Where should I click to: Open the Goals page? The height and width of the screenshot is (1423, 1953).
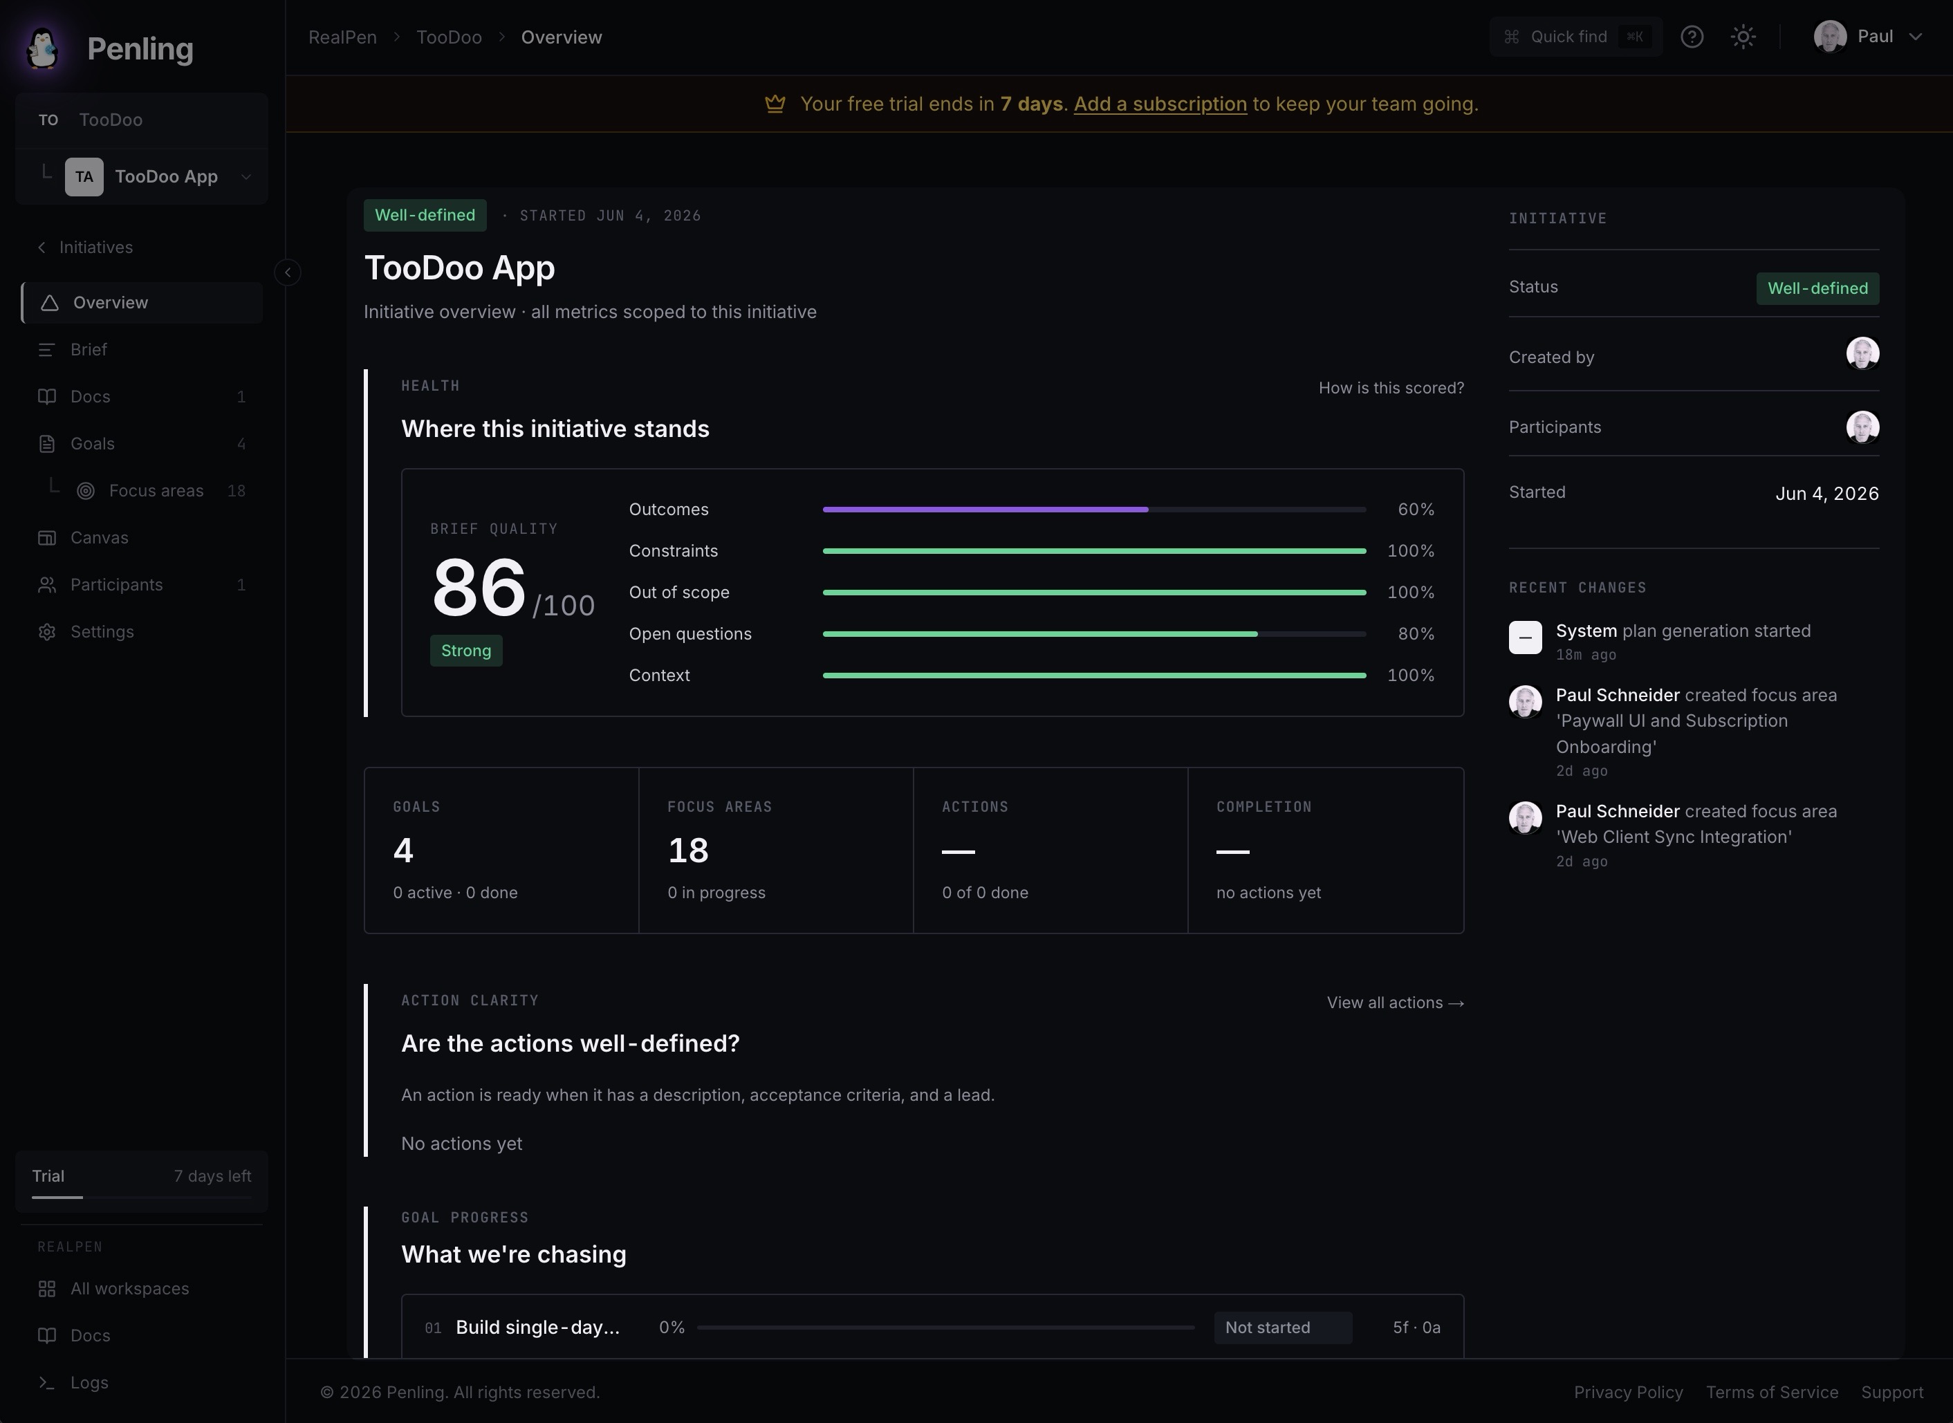click(x=142, y=444)
